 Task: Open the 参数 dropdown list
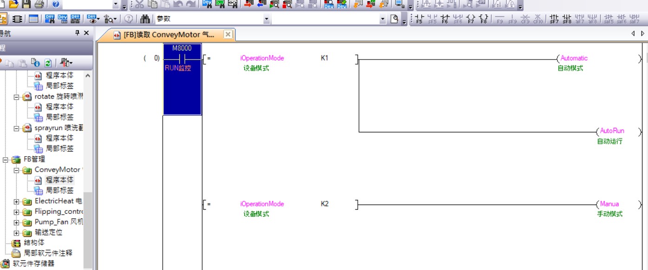tap(266, 19)
